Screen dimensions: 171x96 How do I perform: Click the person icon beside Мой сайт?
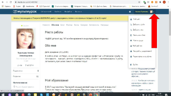[x=131, y=19]
